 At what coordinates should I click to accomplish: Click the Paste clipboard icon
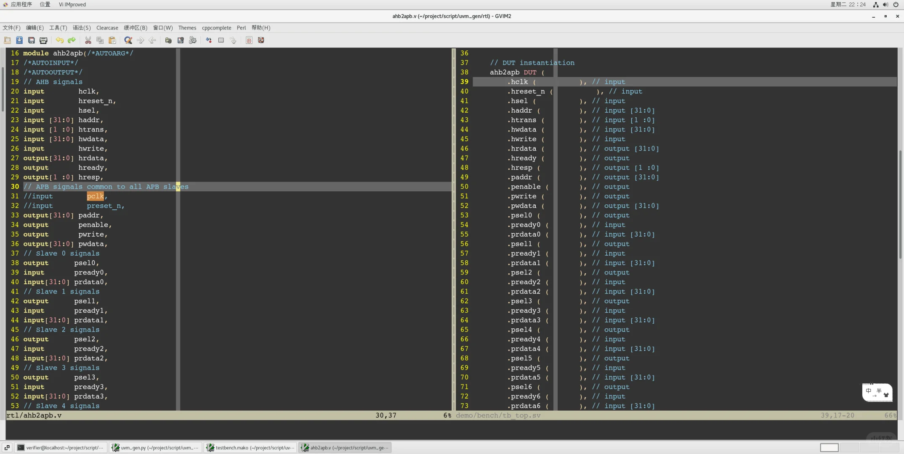coord(112,40)
